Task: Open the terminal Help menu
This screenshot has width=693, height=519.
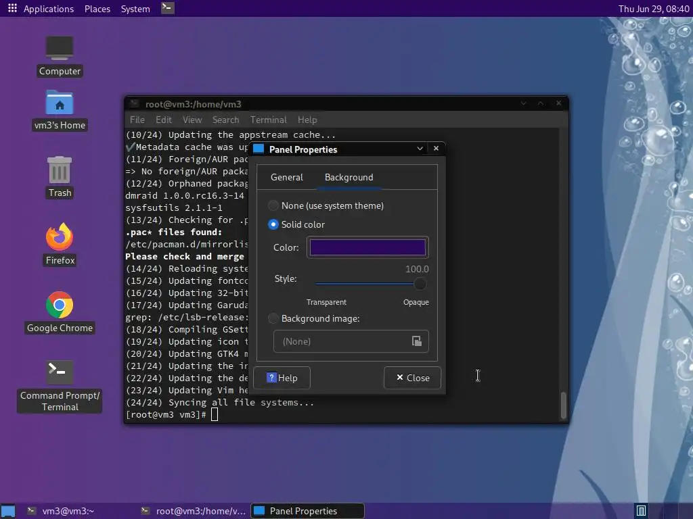Action: click(307, 120)
